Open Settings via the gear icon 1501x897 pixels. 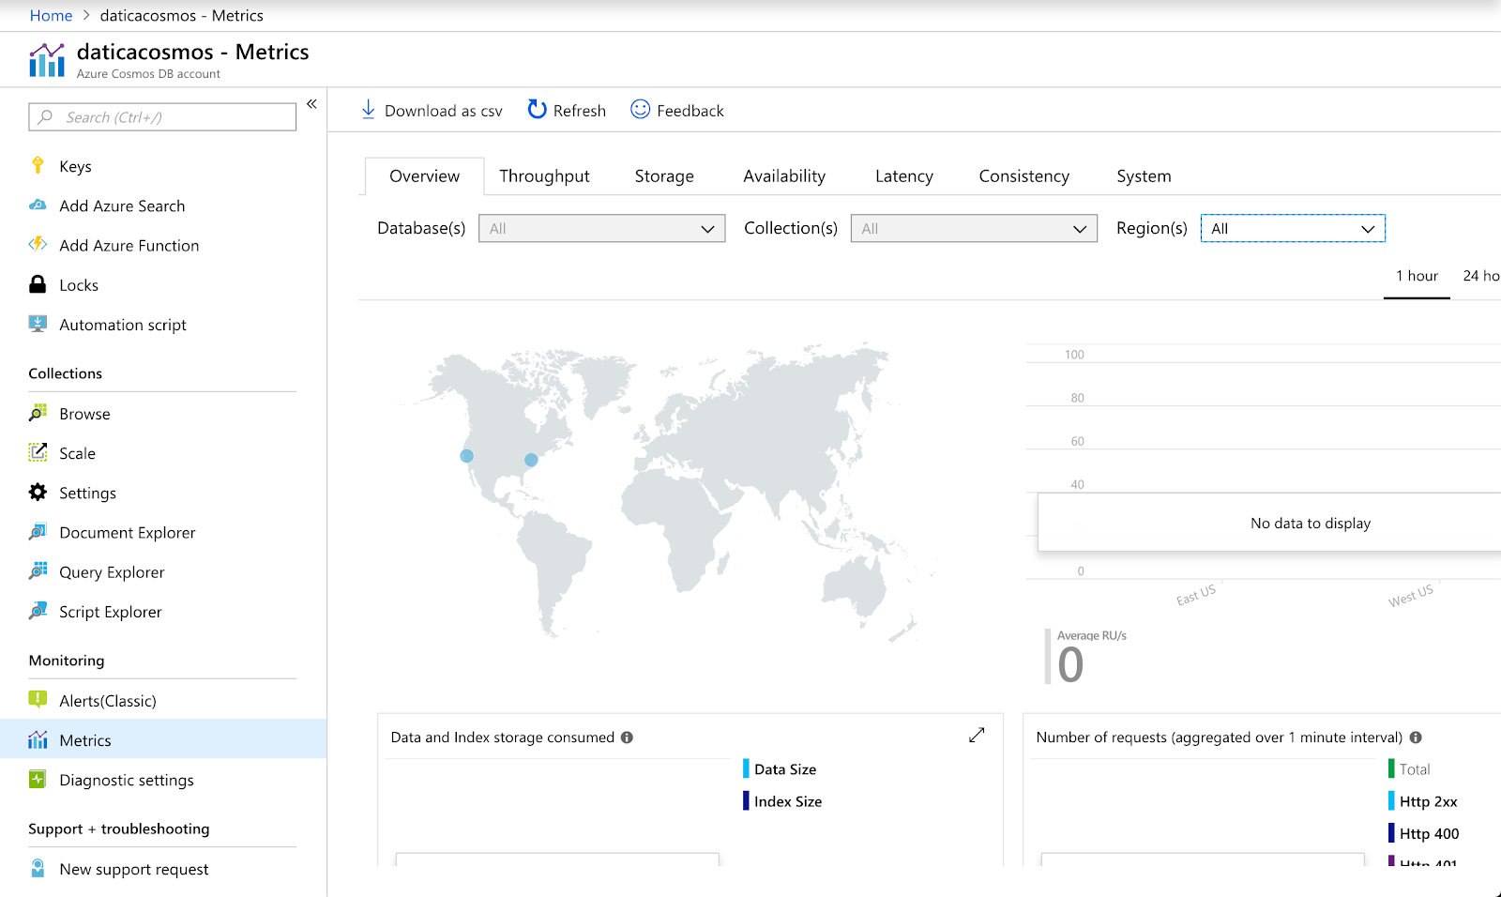pos(38,492)
